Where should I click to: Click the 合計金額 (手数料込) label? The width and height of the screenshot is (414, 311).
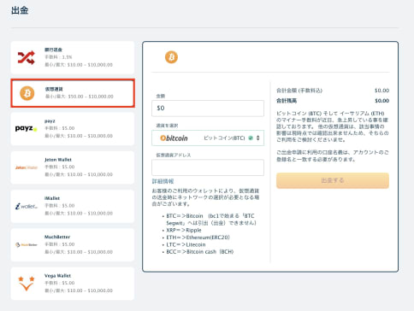coord(299,91)
